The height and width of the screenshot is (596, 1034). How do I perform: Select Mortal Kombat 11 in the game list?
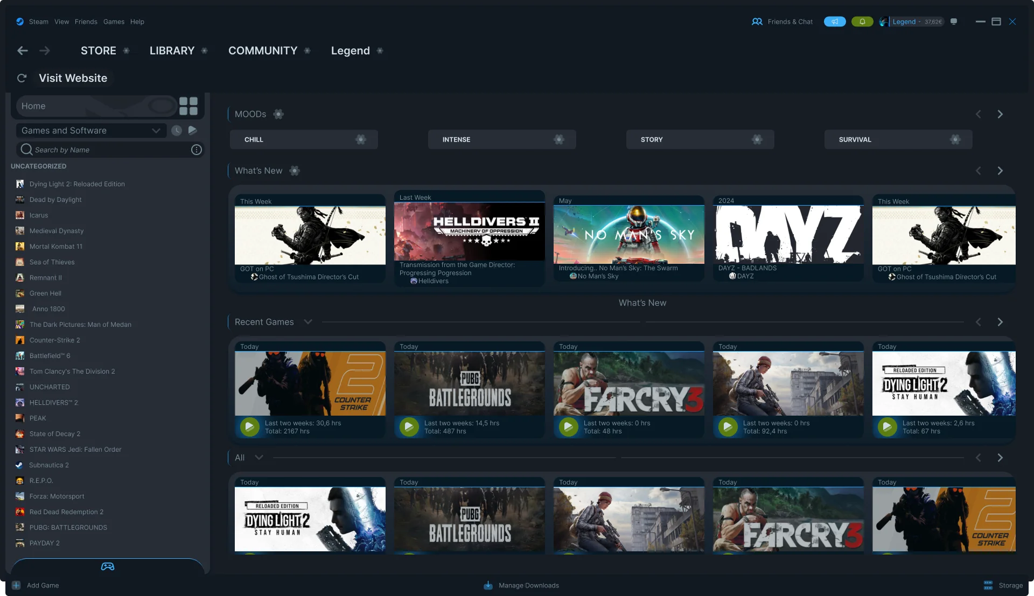tap(56, 247)
